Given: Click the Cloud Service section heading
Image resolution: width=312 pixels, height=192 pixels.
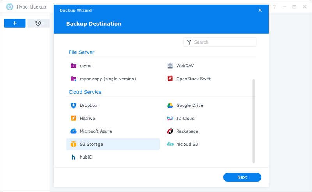Looking at the screenshot, I should [x=85, y=92].
